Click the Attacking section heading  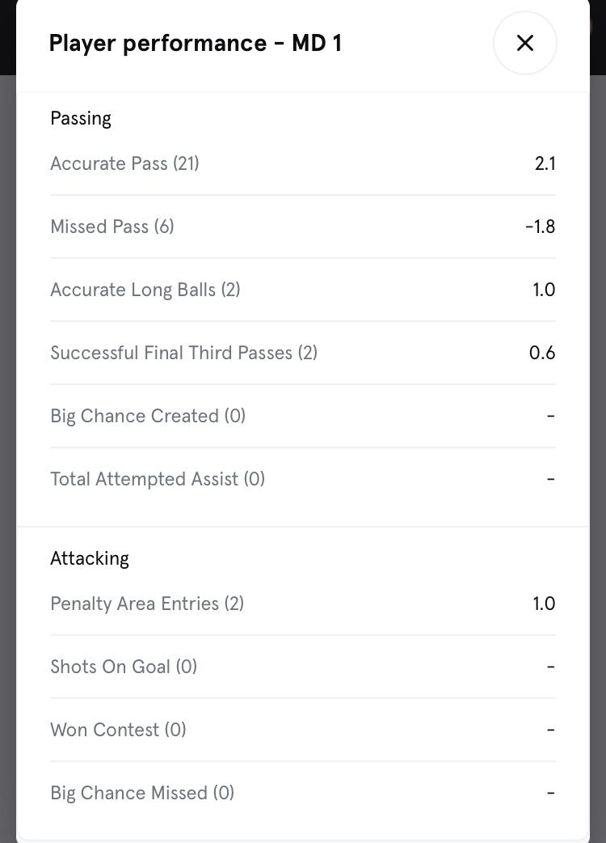coord(90,558)
